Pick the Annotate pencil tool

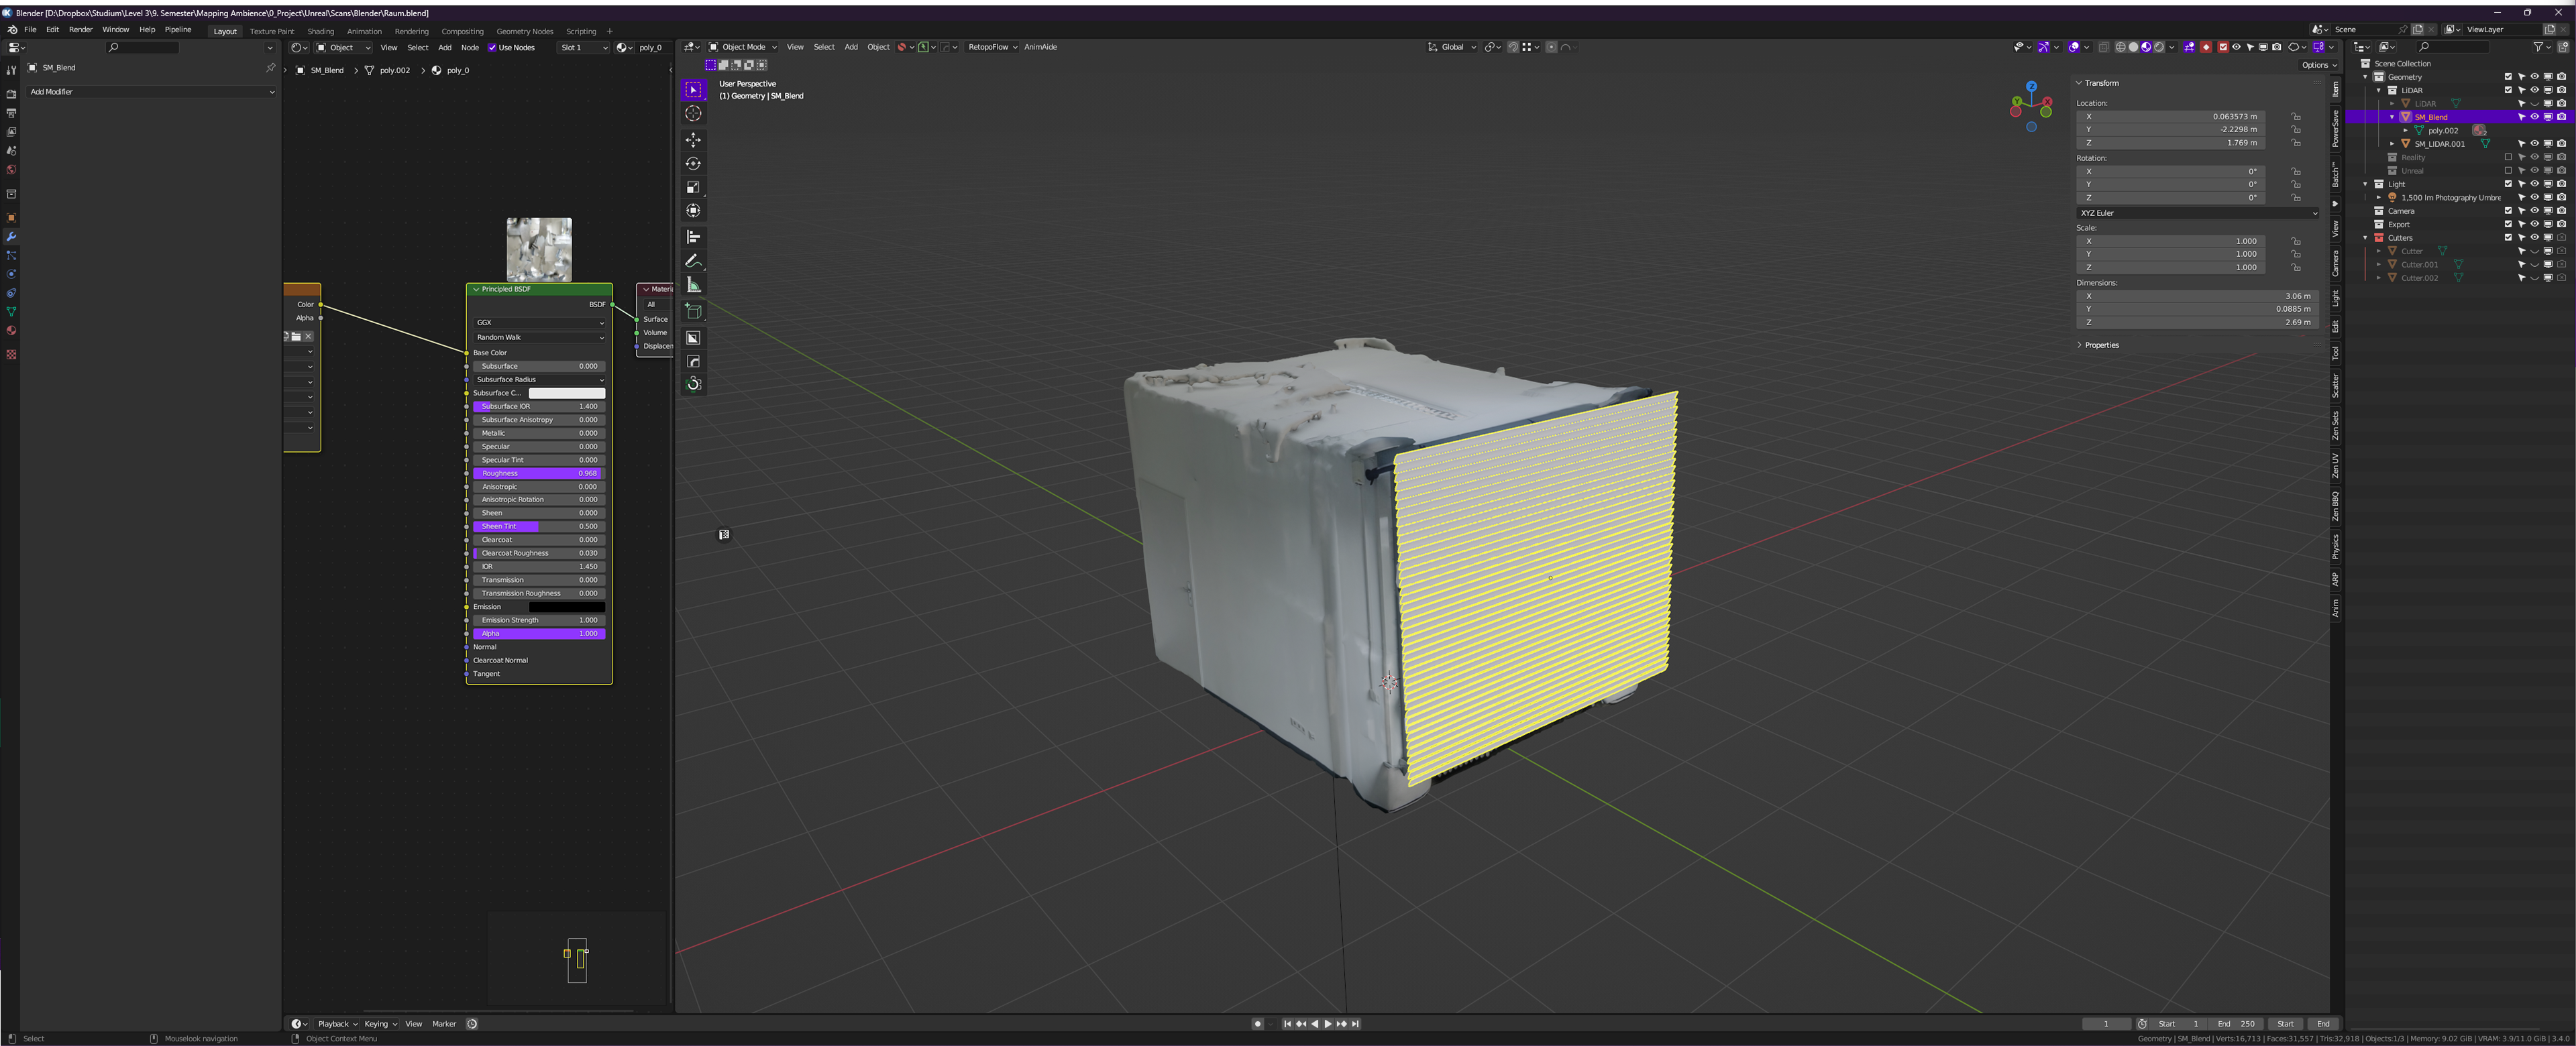(693, 261)
